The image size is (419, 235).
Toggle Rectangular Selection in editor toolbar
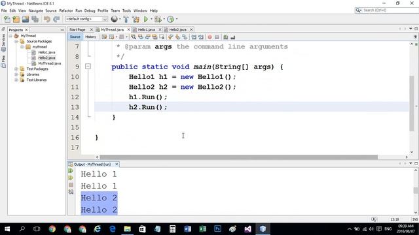coord(162,37)
